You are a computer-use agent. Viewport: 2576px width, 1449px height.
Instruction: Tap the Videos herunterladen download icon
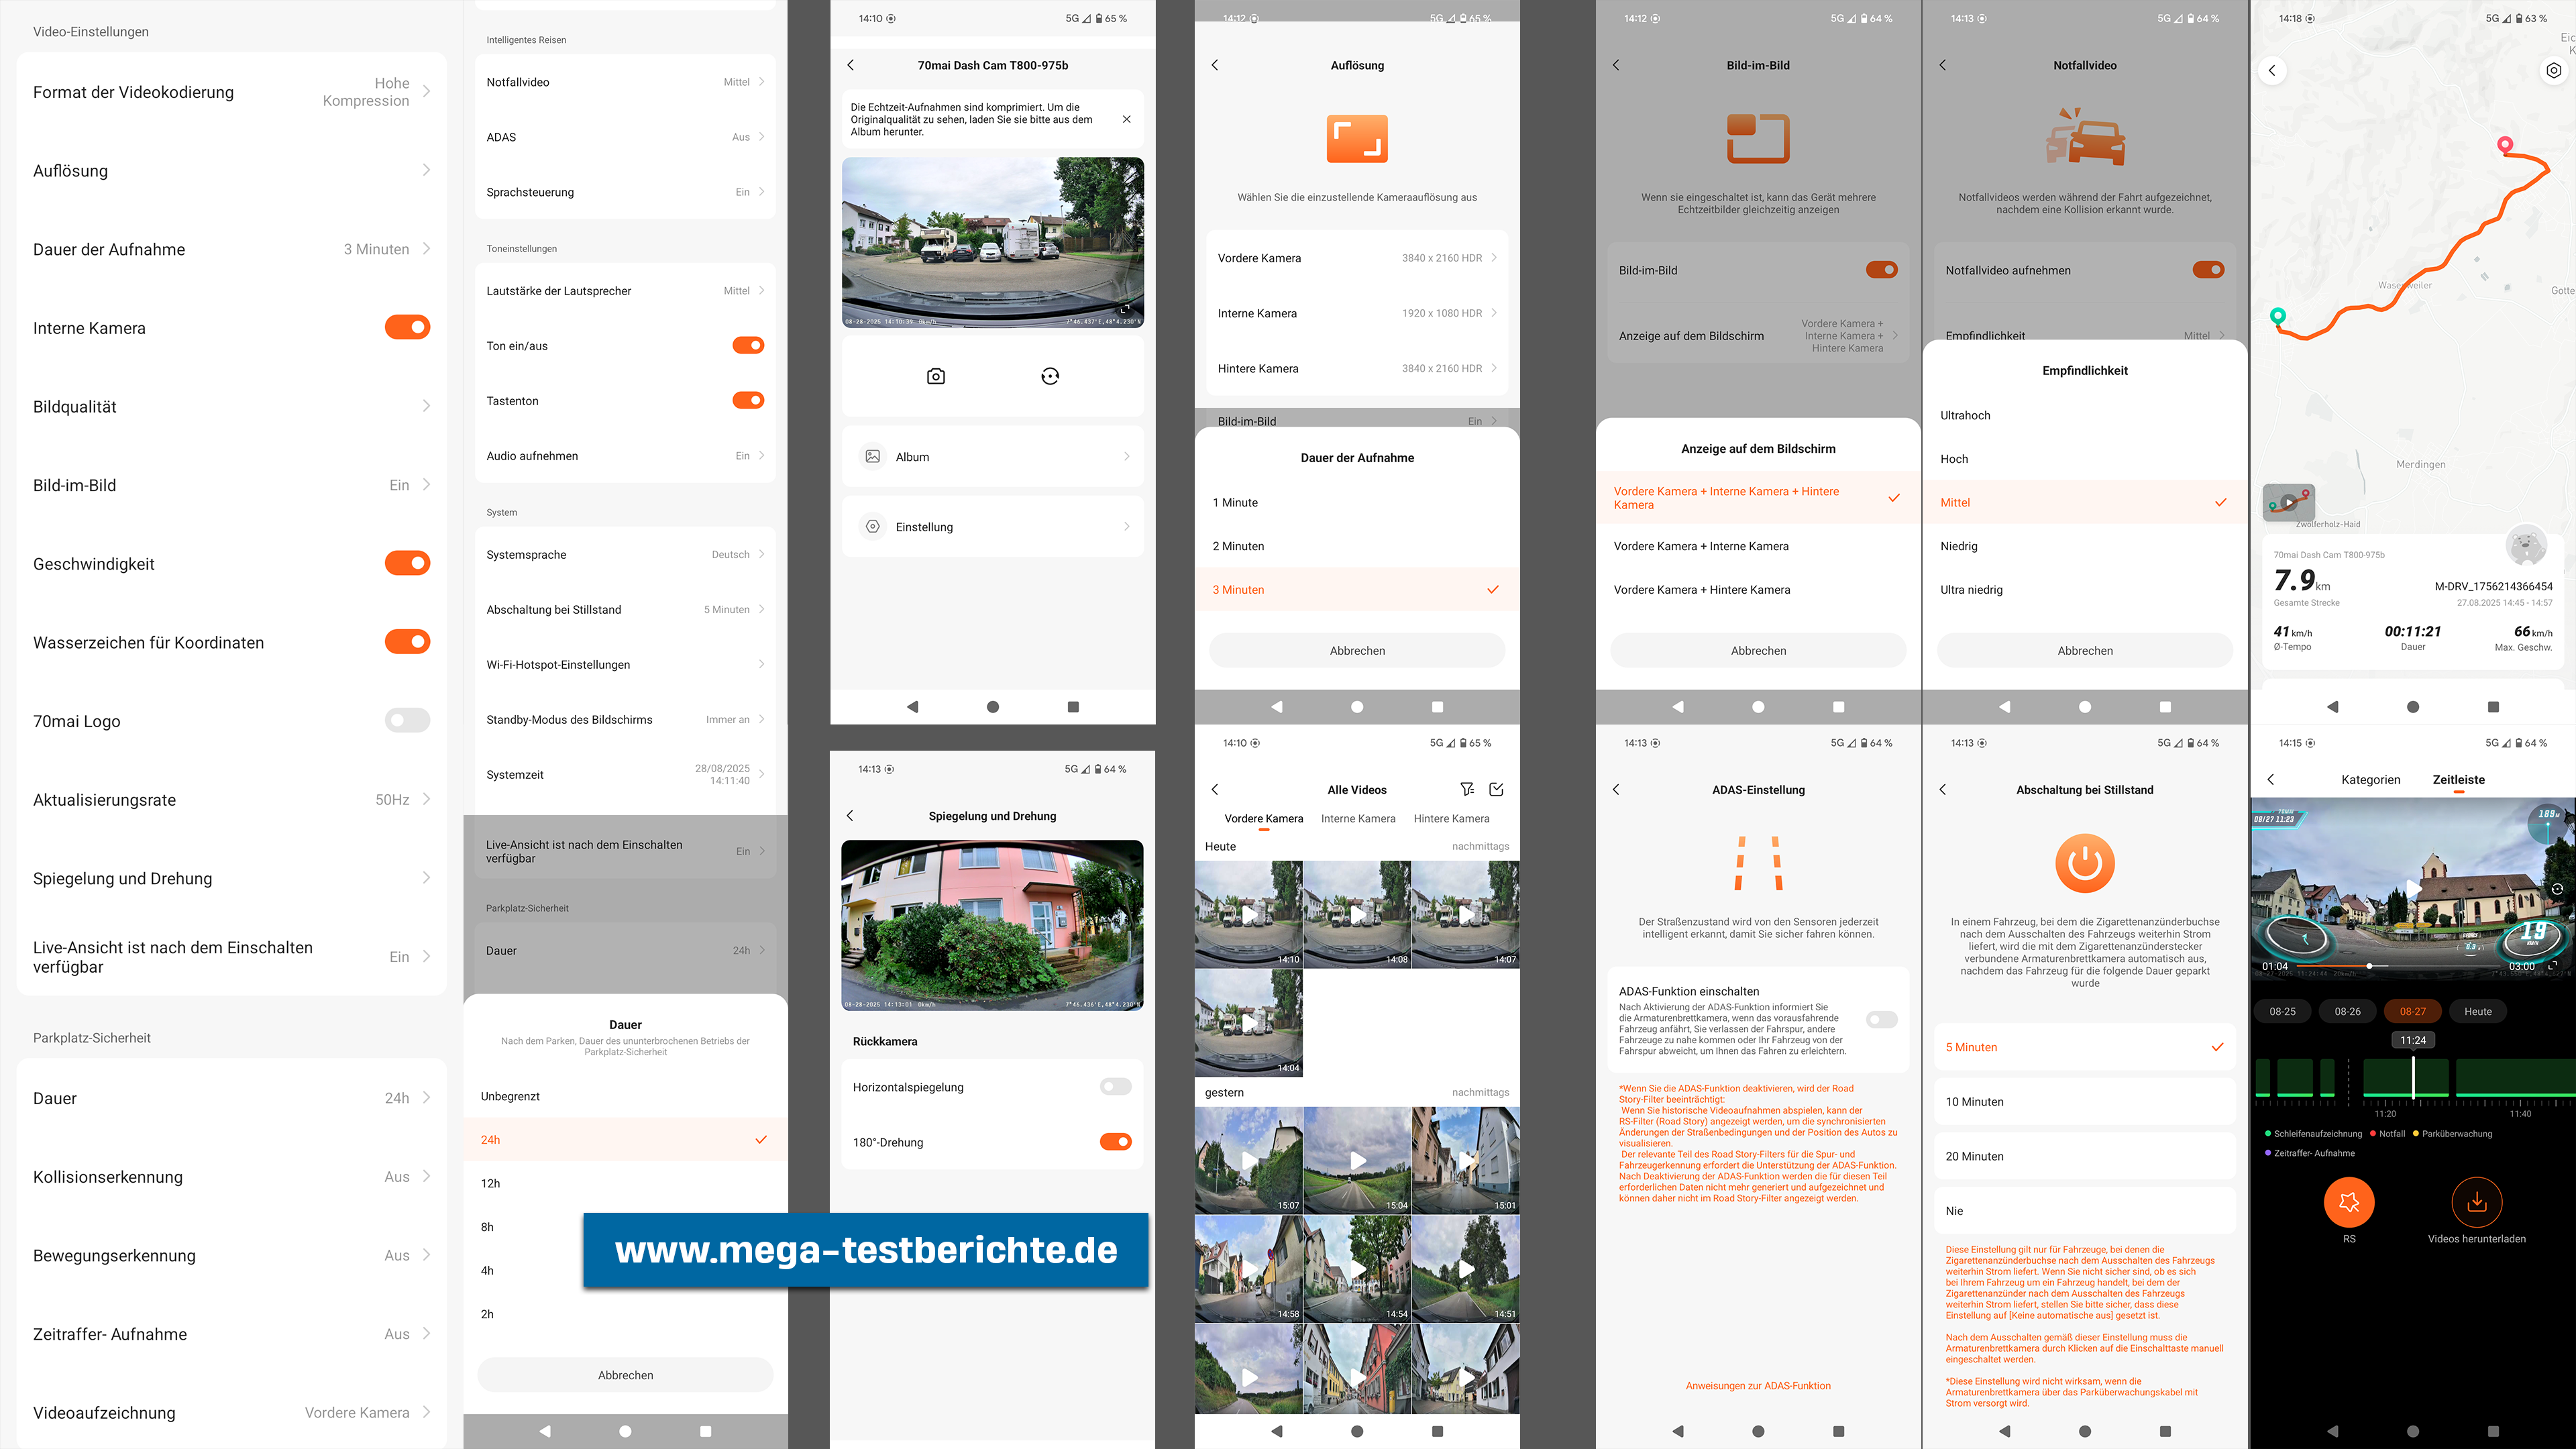(2476, 1202)
